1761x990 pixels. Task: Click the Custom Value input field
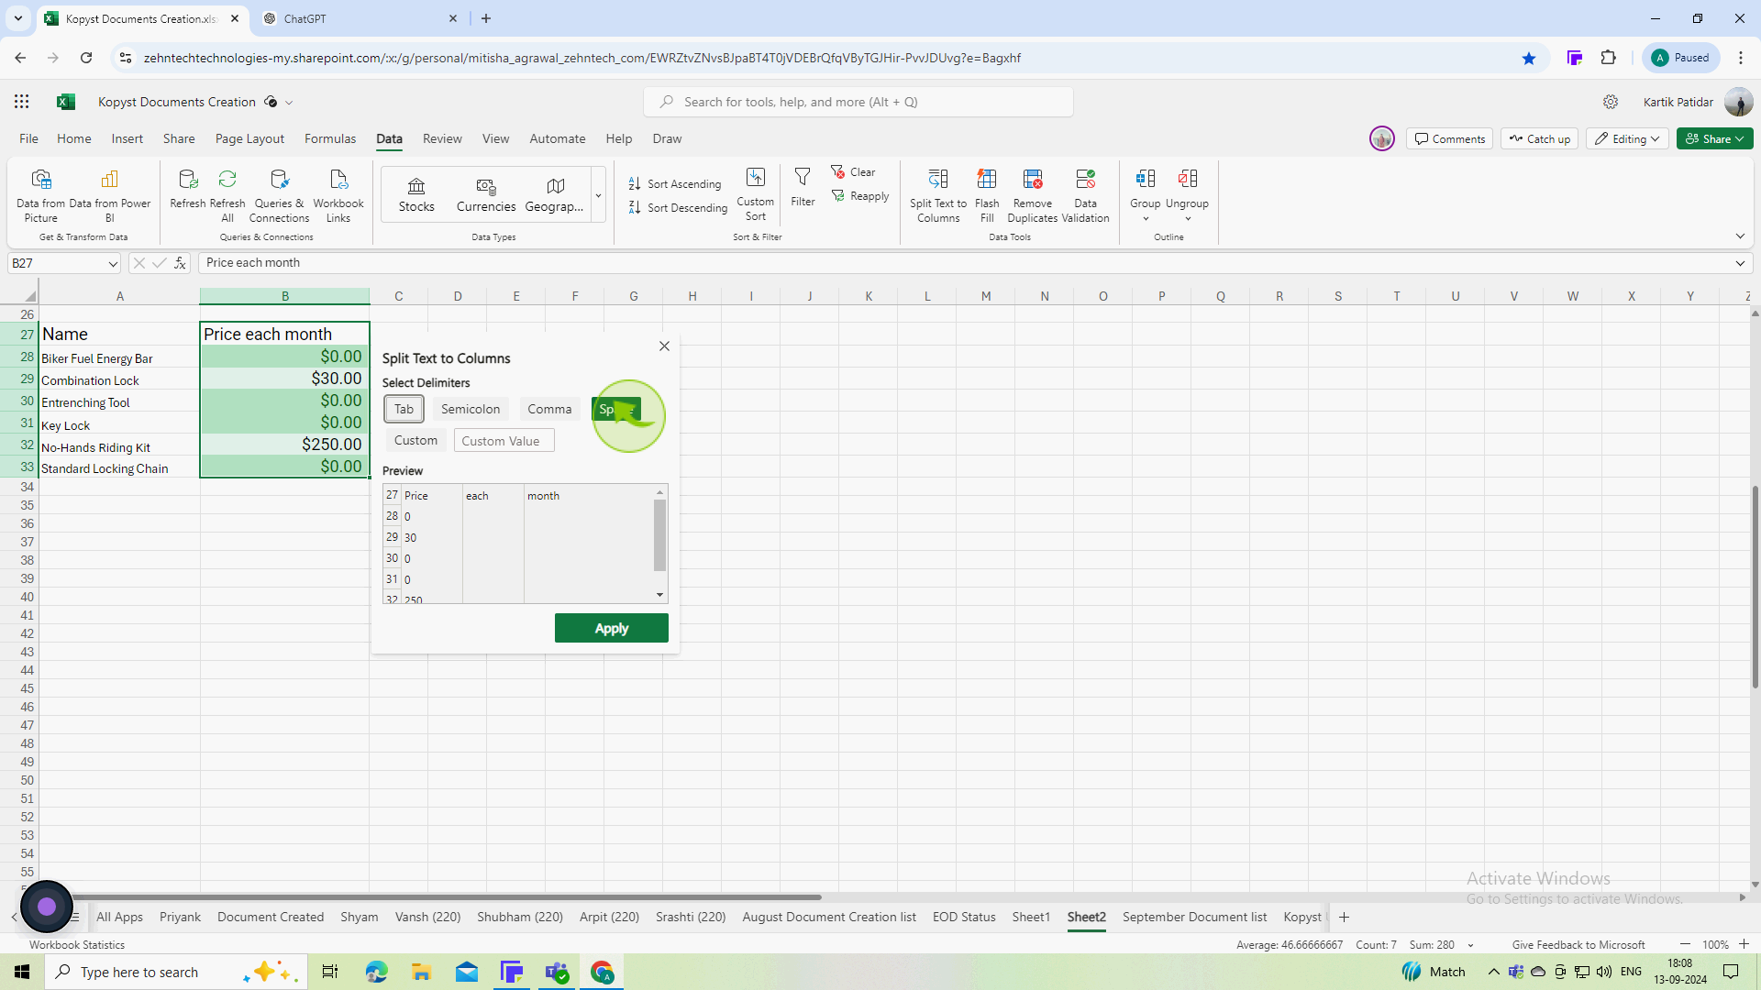(x=504, y=441)
